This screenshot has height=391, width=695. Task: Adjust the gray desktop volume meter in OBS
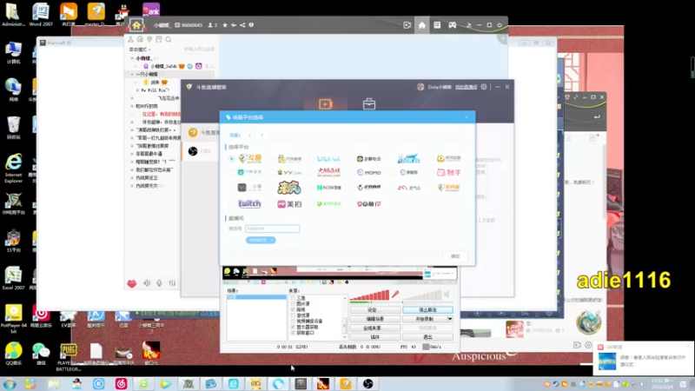tap(422, 295)
